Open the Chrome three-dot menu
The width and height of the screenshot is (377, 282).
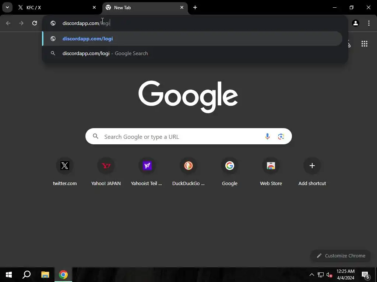tap(369, 23)
